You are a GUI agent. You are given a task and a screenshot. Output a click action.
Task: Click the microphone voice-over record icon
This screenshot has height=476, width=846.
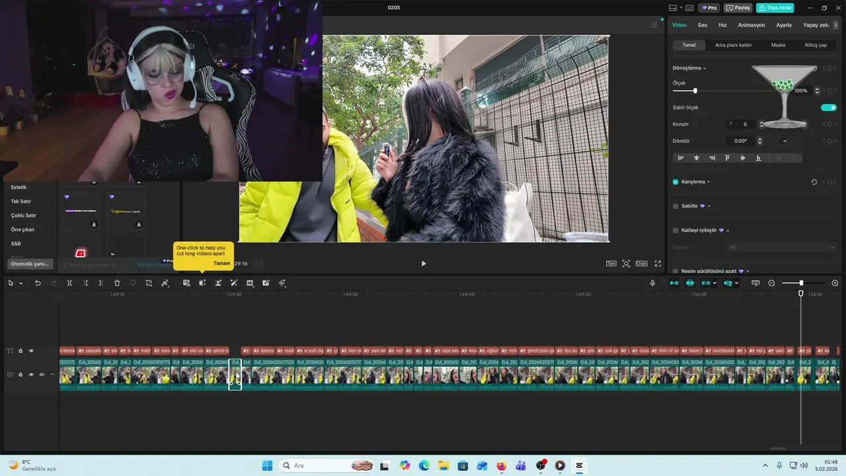[x=652, y=283]
